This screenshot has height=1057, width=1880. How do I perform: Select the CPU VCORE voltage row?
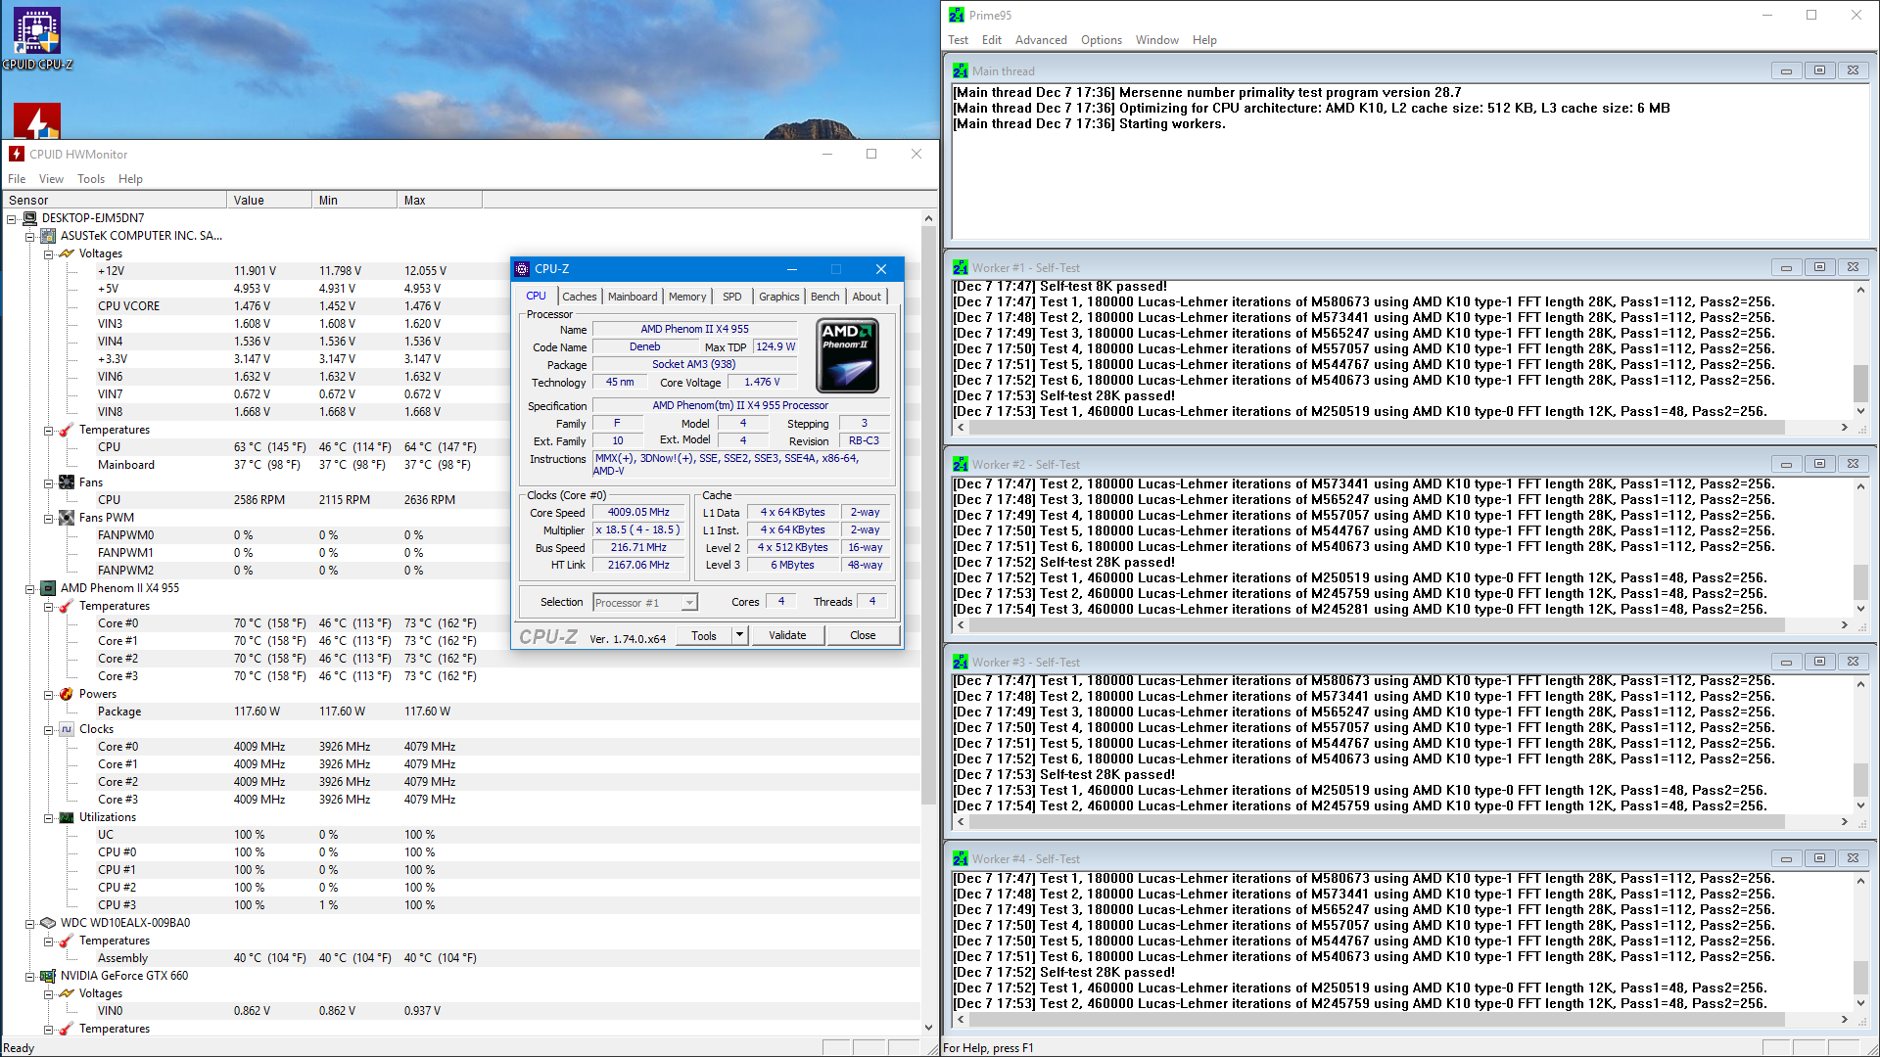coord(128,306)
